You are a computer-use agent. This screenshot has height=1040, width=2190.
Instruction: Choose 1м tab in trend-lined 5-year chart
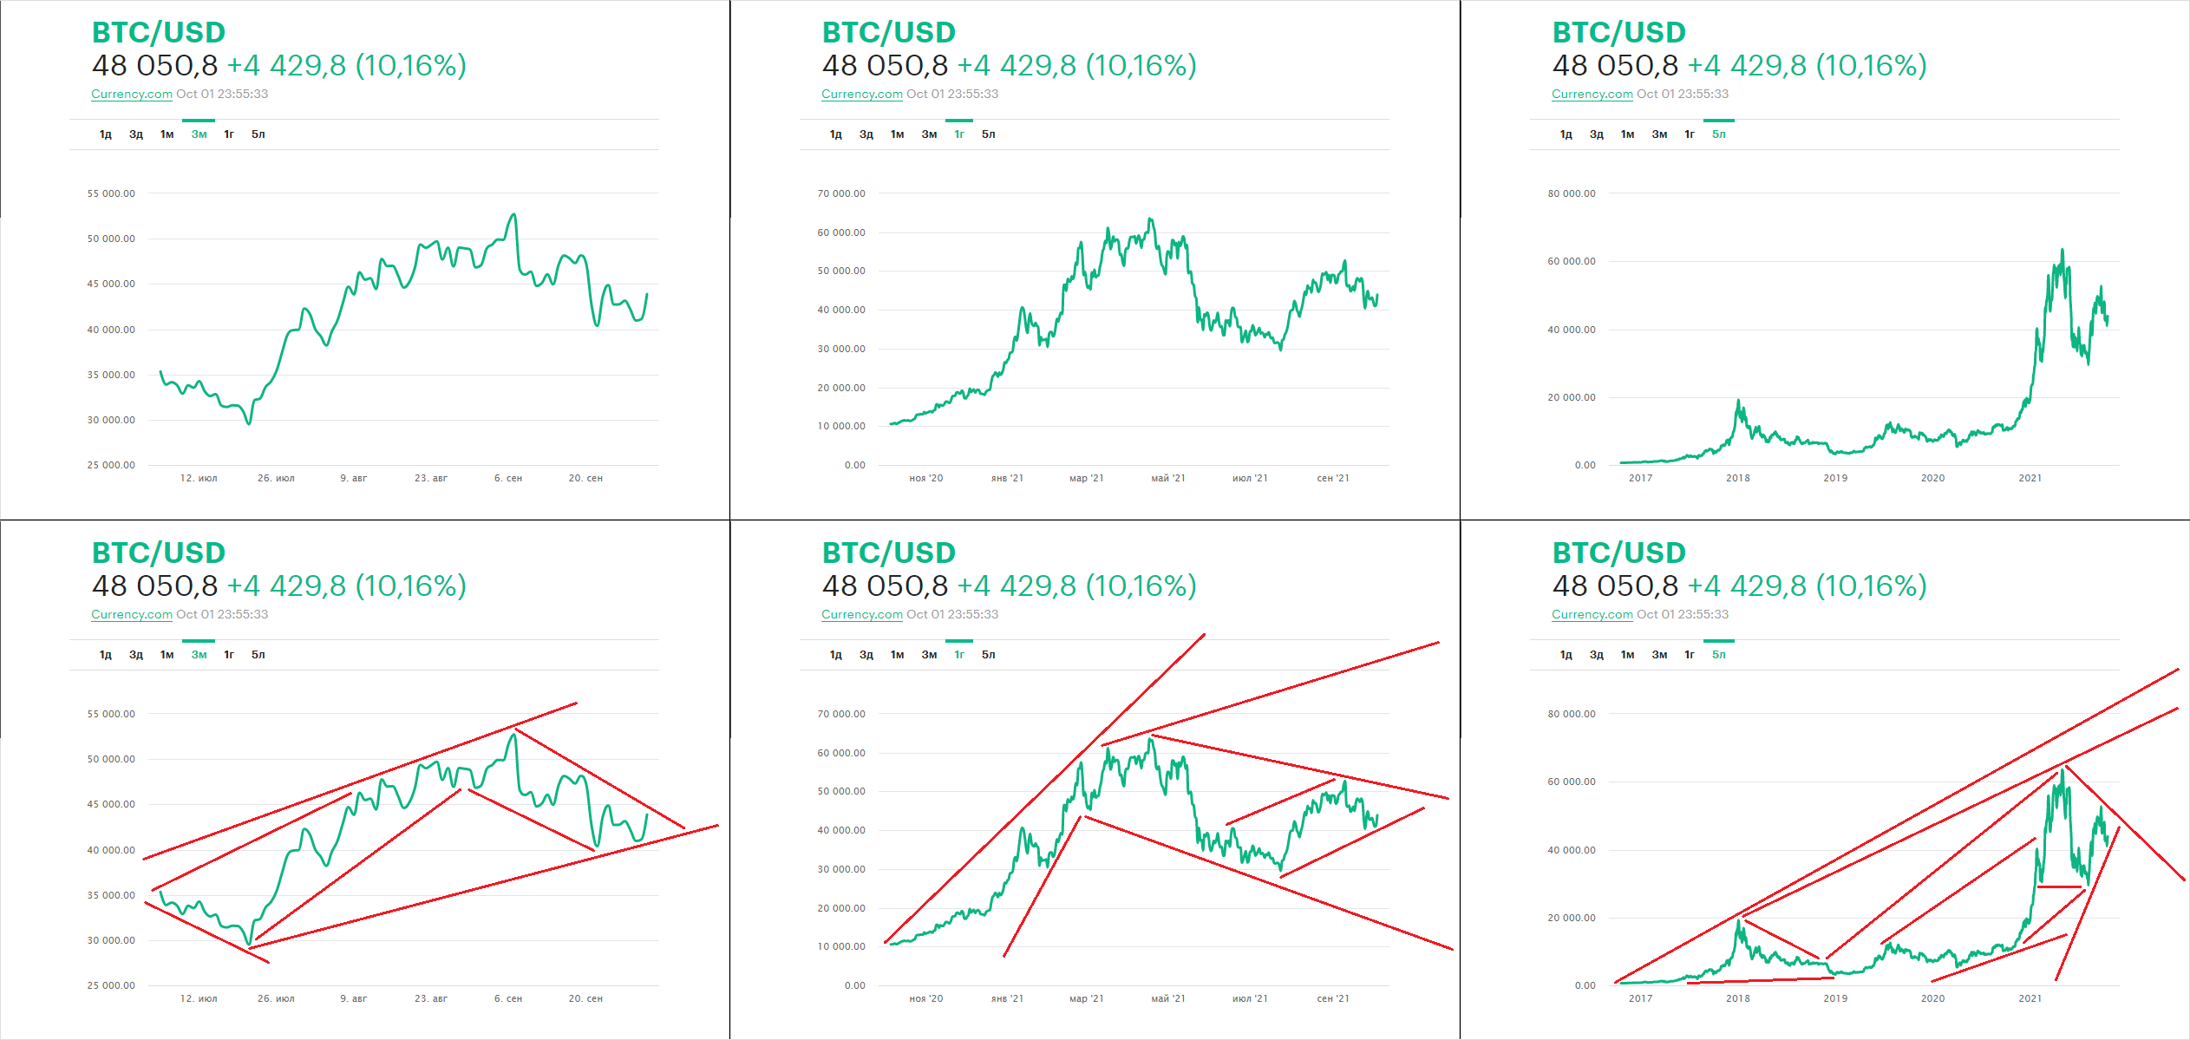[1628, 655]
